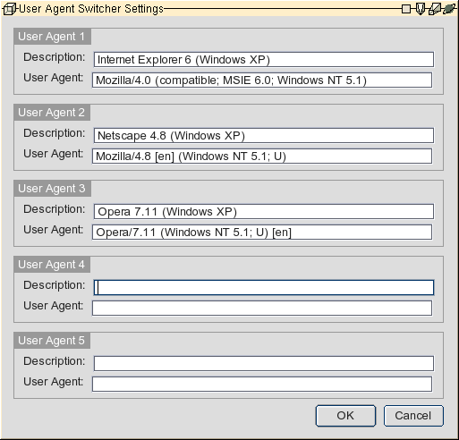Click the Mozilla/4.0 MSIE 6.0 user agent field
Viewport: 459px width, 440px height.
[x=262, y=80]
